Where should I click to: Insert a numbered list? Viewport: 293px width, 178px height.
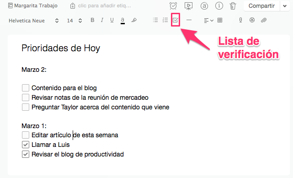(165, 20)
